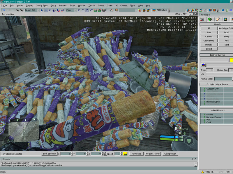
Task: Open the grid size dropdown arrow
Action: tap(108, 10)
